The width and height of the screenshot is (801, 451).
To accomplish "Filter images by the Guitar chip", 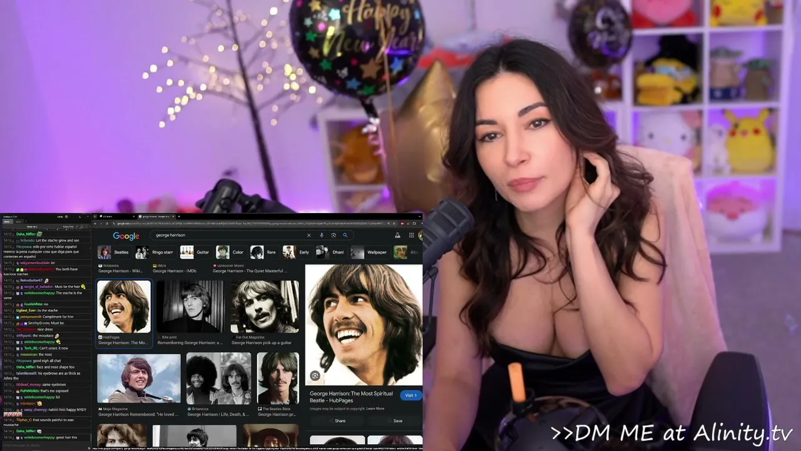I will click(x=195, y=252).
